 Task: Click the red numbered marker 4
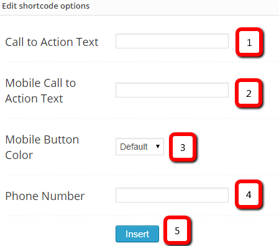click(249, 194)
